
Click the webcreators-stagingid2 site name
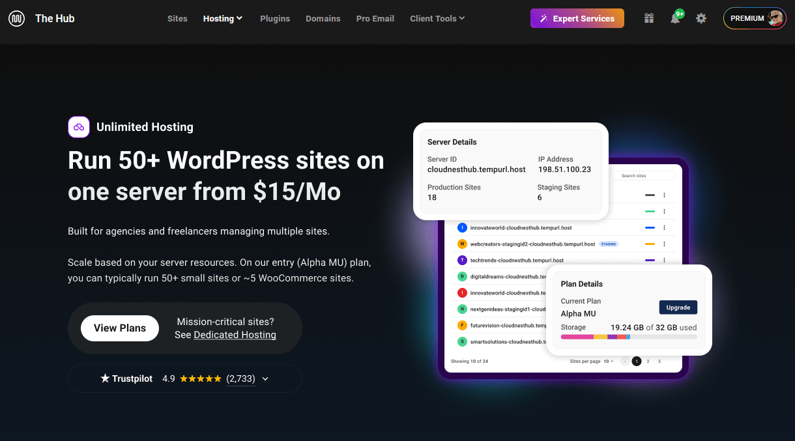(x=532, y=244)
